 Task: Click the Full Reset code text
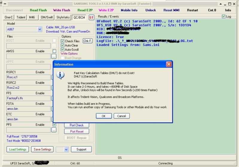pos(22,136)
